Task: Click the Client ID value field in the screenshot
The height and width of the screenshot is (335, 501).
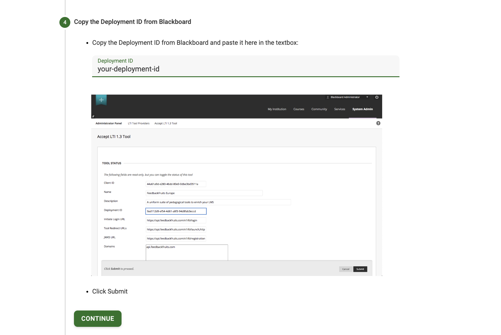Action: click(176, 184)
